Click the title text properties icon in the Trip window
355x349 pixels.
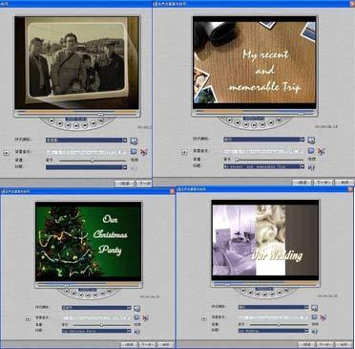[x=311, y=167]
